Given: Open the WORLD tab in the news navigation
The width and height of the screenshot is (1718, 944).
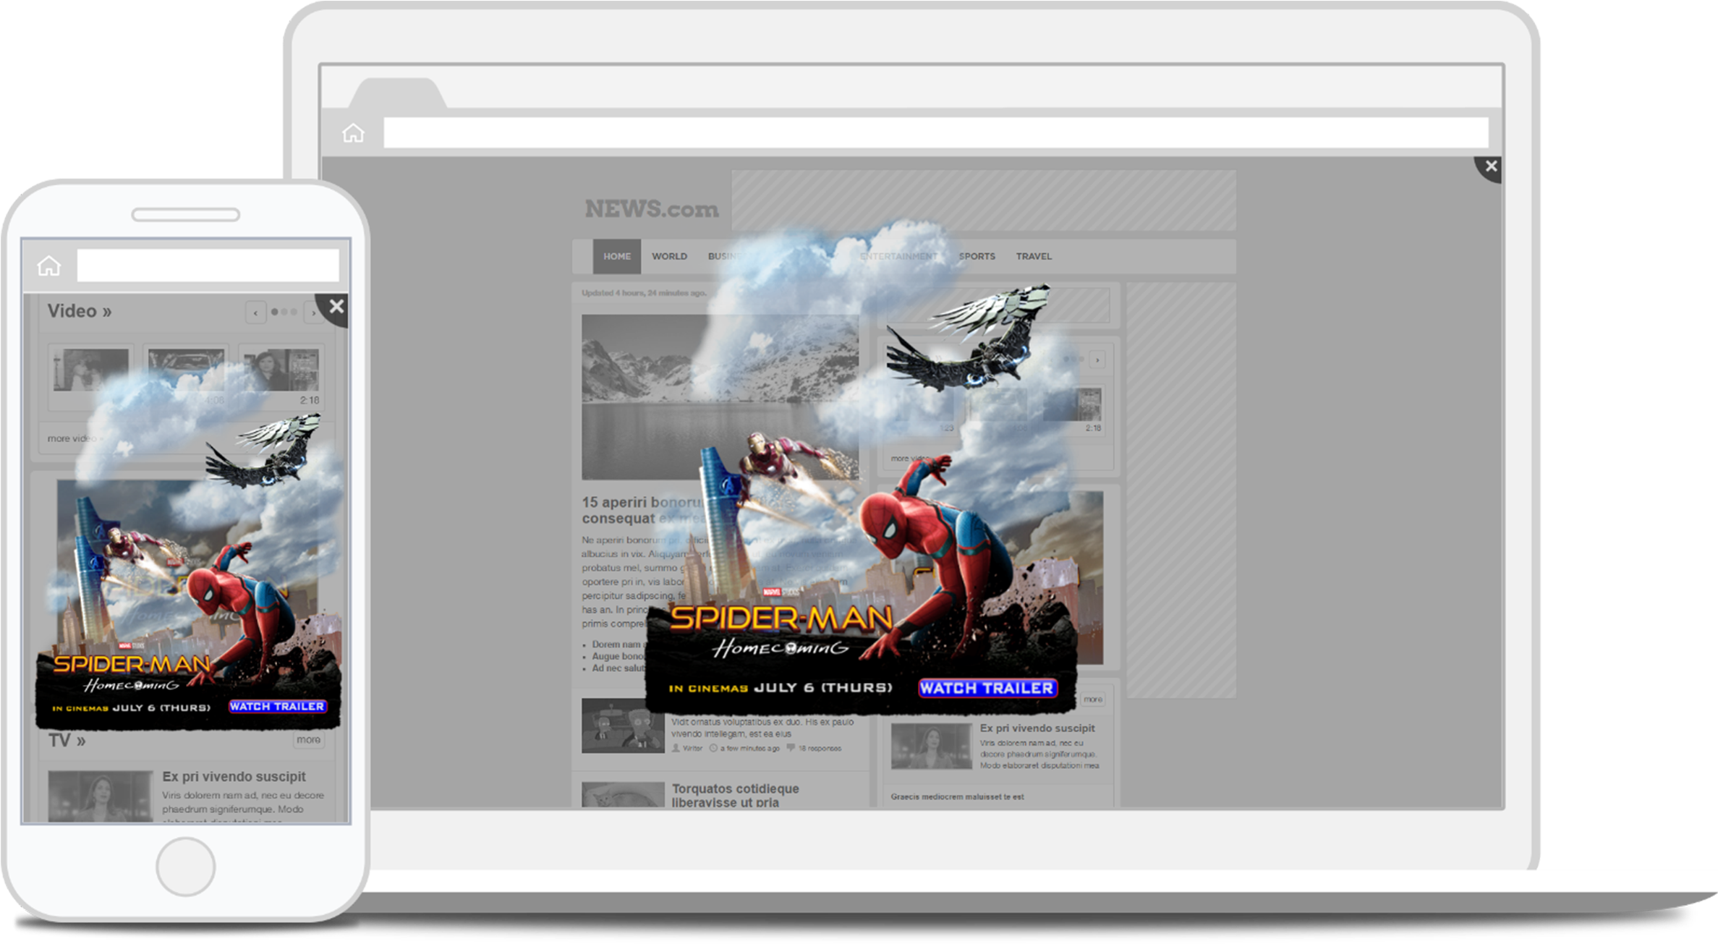Looking at the screenshot, I should click(x=669, y=256).
